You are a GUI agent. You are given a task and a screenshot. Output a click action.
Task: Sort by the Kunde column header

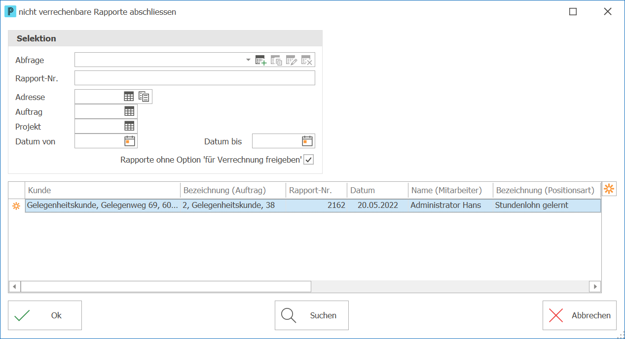tap(103, 190)
